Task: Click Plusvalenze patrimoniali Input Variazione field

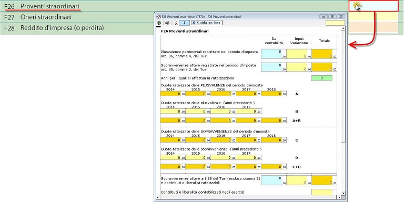Action: pyautogui.click(x=299, y=54)
